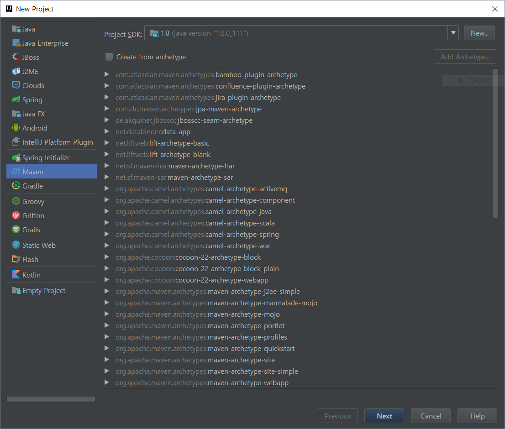The height and width of the screenshot is (429, 505).
Task: Select maven-archetype-marmalade-mojo row
Action: [x=298, y=303]
